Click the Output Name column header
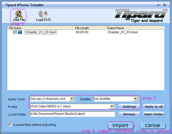The image size is (172, 134). (133, 28)
